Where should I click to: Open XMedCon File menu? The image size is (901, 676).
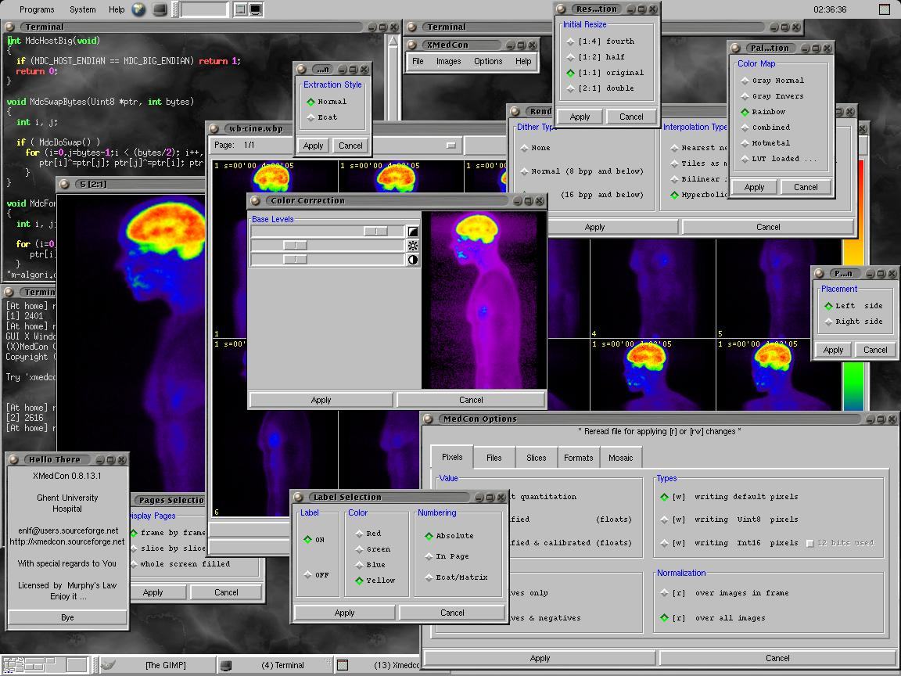click(x=418, y=61)
